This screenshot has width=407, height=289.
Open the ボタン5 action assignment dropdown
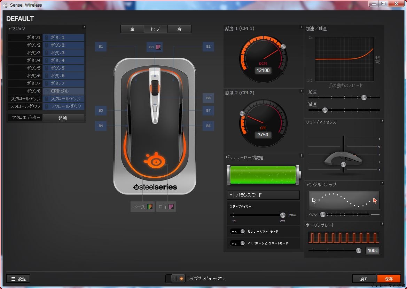point(64,68)
